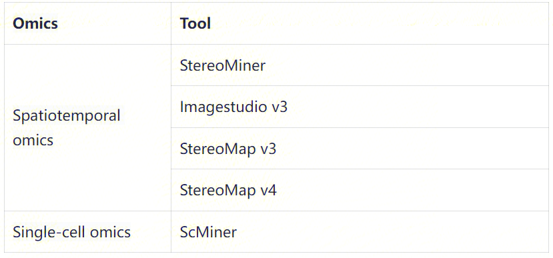Click the word omics beneath Spatiotemporal
This screenshot has height=258, width=553.
click(x=33, y=140)
